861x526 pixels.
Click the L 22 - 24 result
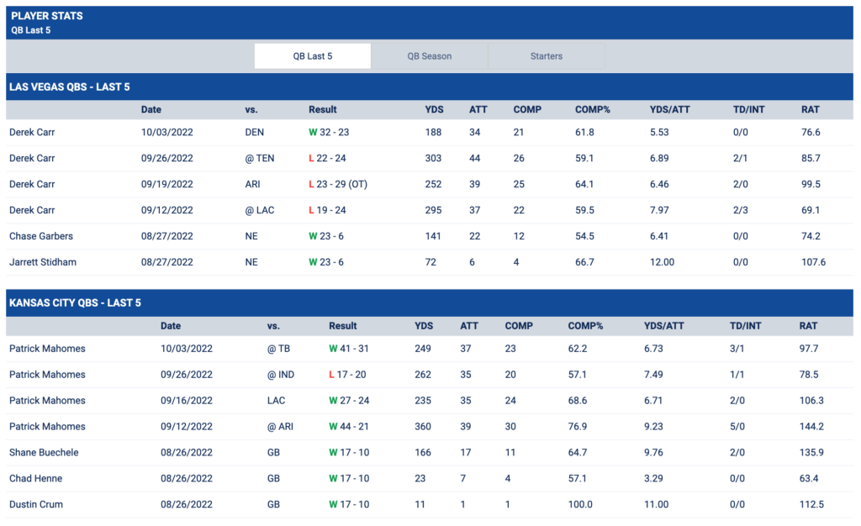(x=327, y=159)
